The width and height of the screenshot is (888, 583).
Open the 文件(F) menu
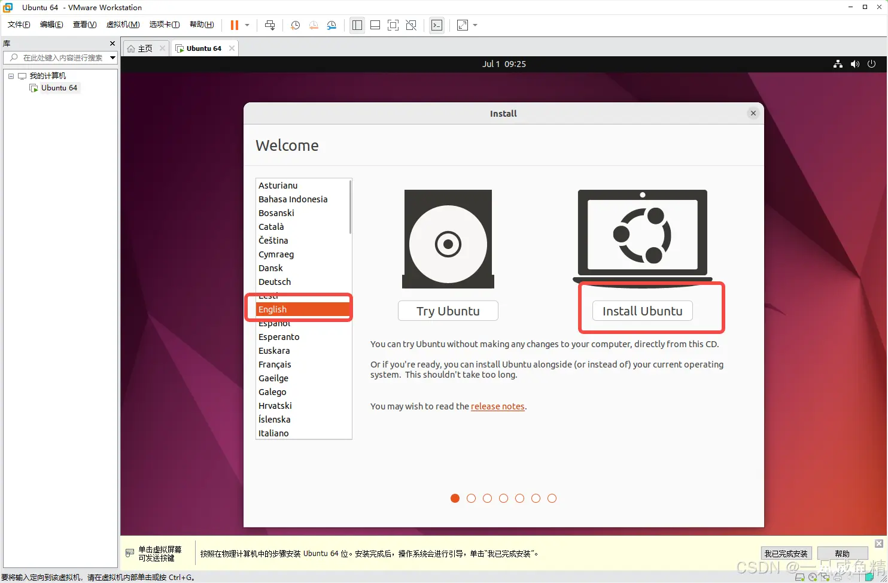19,25
